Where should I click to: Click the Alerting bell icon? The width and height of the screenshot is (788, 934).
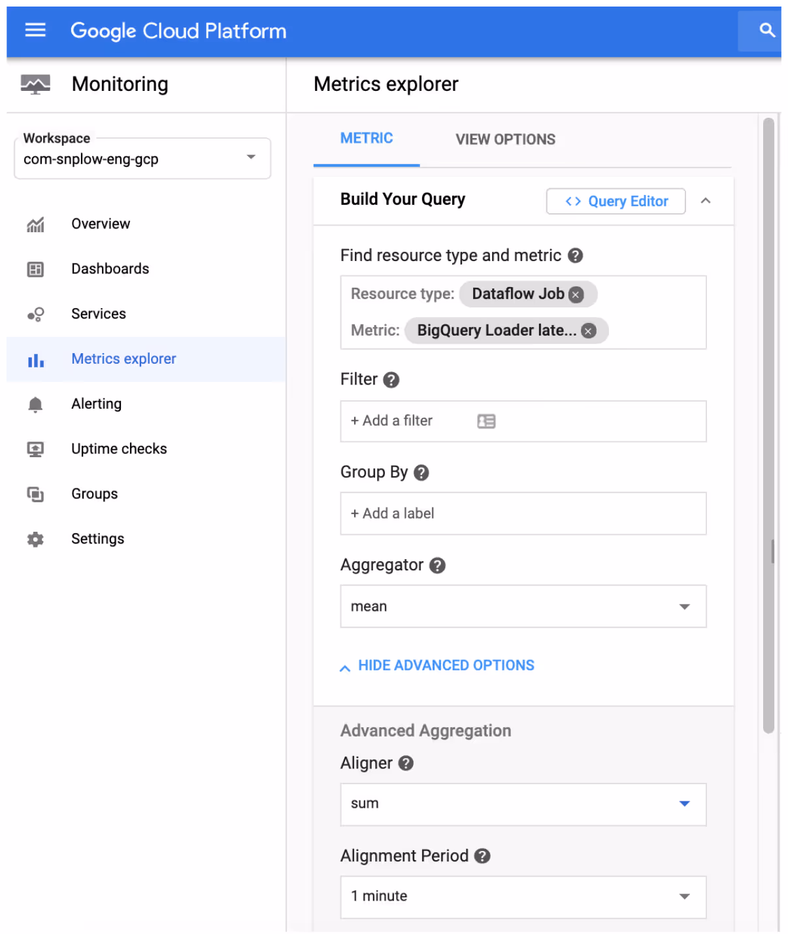pyautogui.click(x=35, y=405)
